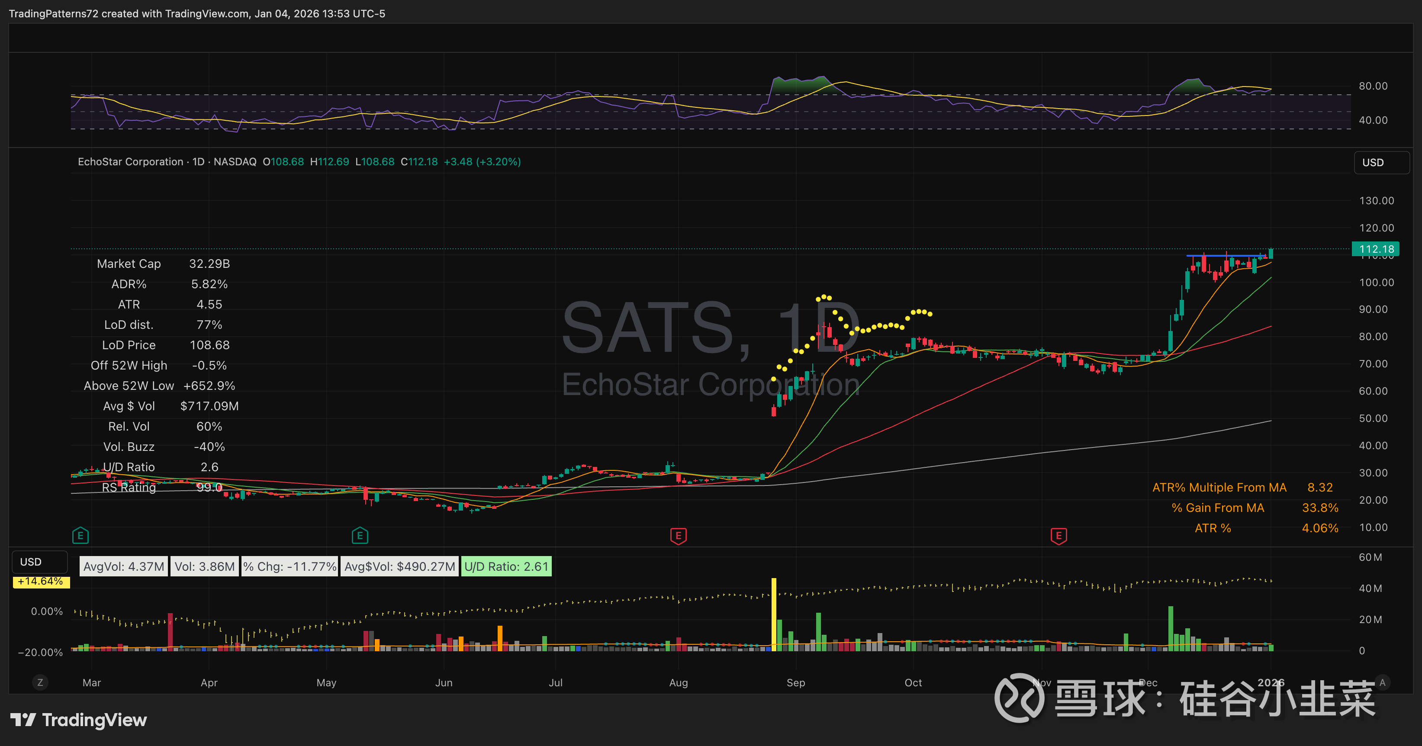Click the EchoStar Corporation 1D NASDAQ symbol legend
1422x746 pixels.
click(x=167, y=162)
